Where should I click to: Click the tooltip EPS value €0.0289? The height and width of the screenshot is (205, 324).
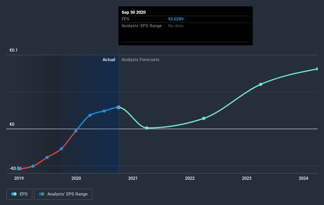[176, 19]
